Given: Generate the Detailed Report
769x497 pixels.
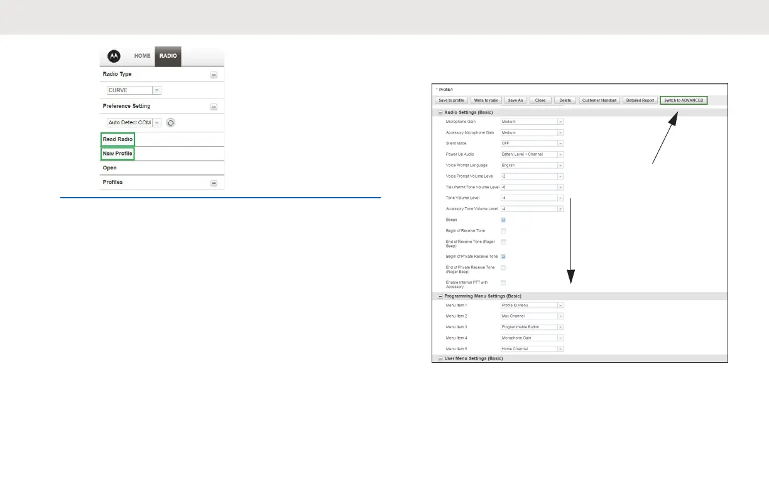Looking at the screenshot, I should click(640, 100).
